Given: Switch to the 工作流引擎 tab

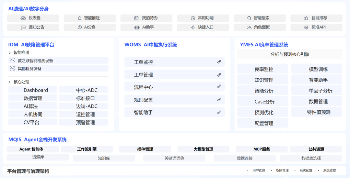Looking at the screenshot, I should point(87,149).
